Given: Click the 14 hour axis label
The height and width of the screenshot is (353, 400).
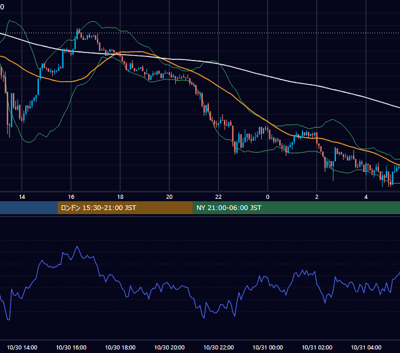Looking at the screenshot, I should click(x=22, y=197).
